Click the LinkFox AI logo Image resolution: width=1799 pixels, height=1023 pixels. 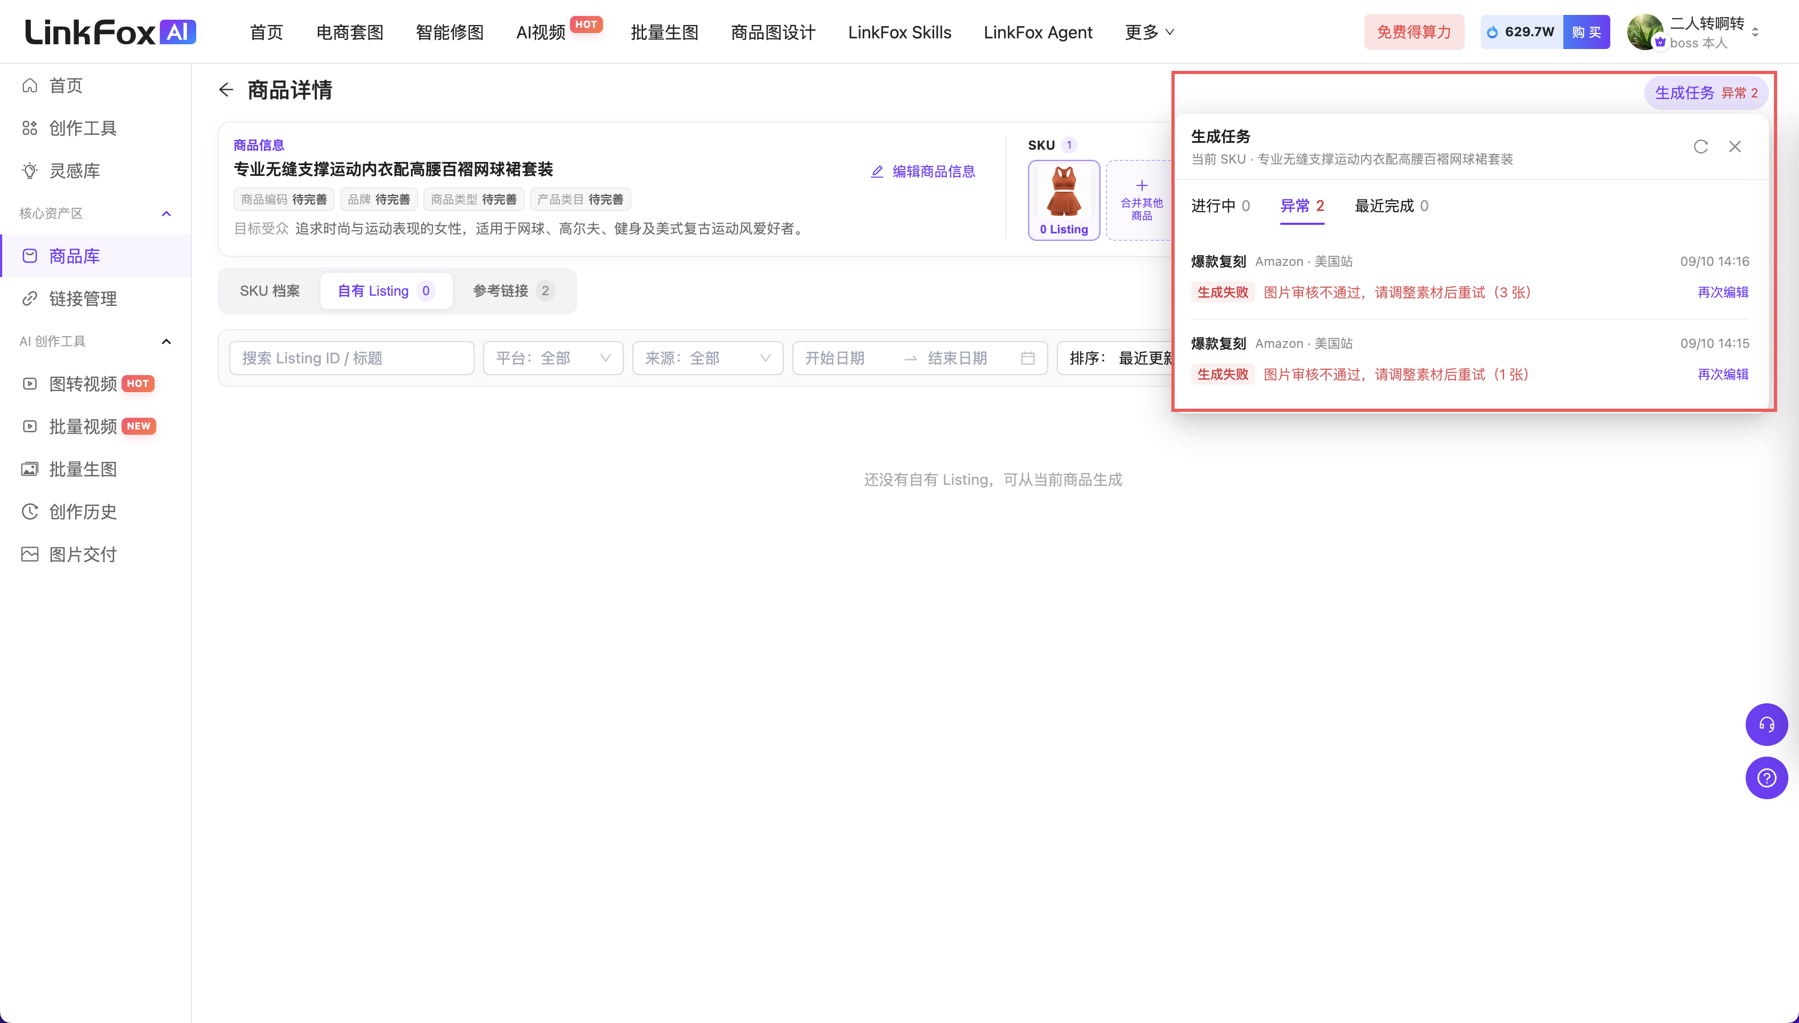[x=110, y=33]
